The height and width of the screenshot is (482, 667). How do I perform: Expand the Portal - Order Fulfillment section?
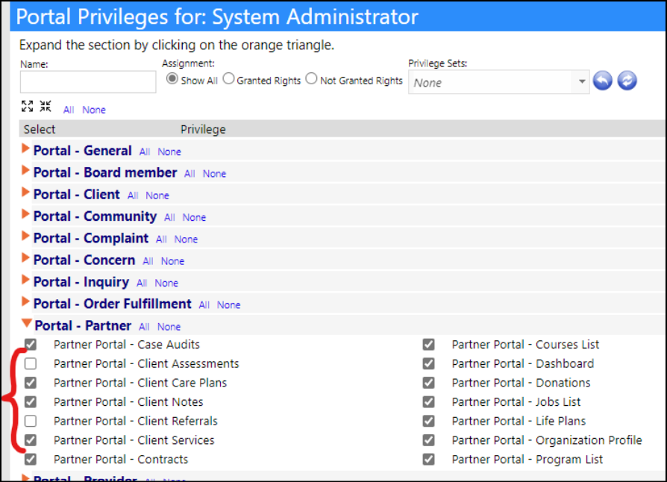(25, 302)
